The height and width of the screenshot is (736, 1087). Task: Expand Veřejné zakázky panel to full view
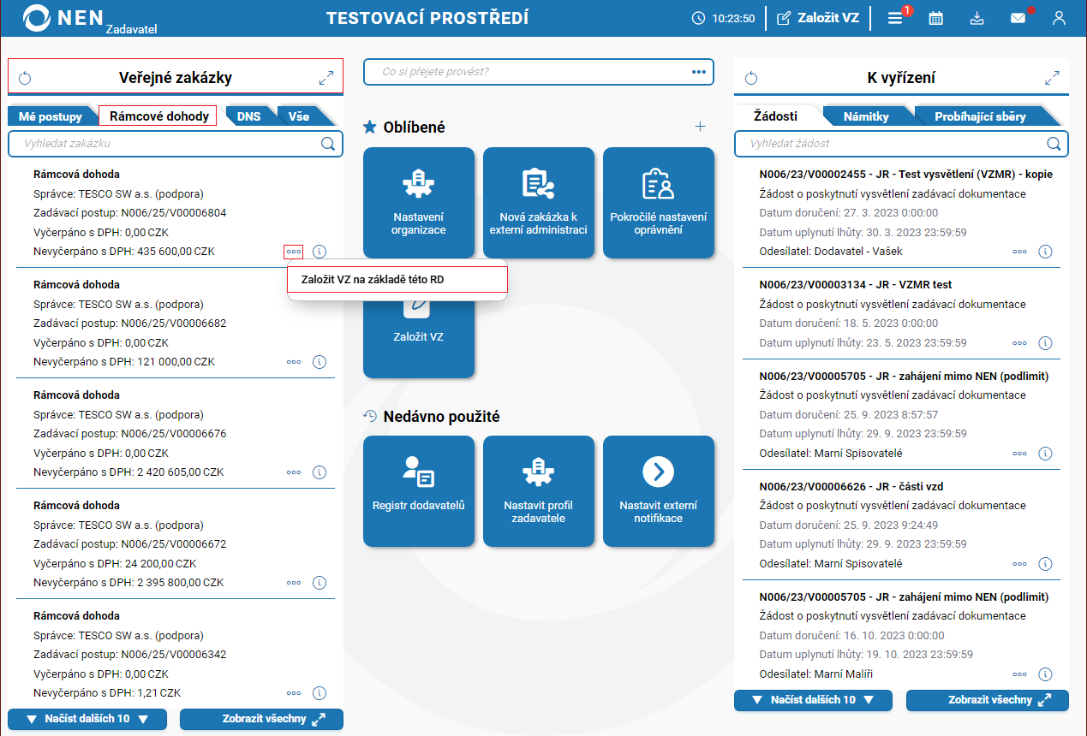[326, 78]
